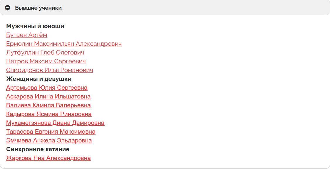Click Лутфуллин Глеб Олегович link
The image size is (330, 170).
click(45, 53)
